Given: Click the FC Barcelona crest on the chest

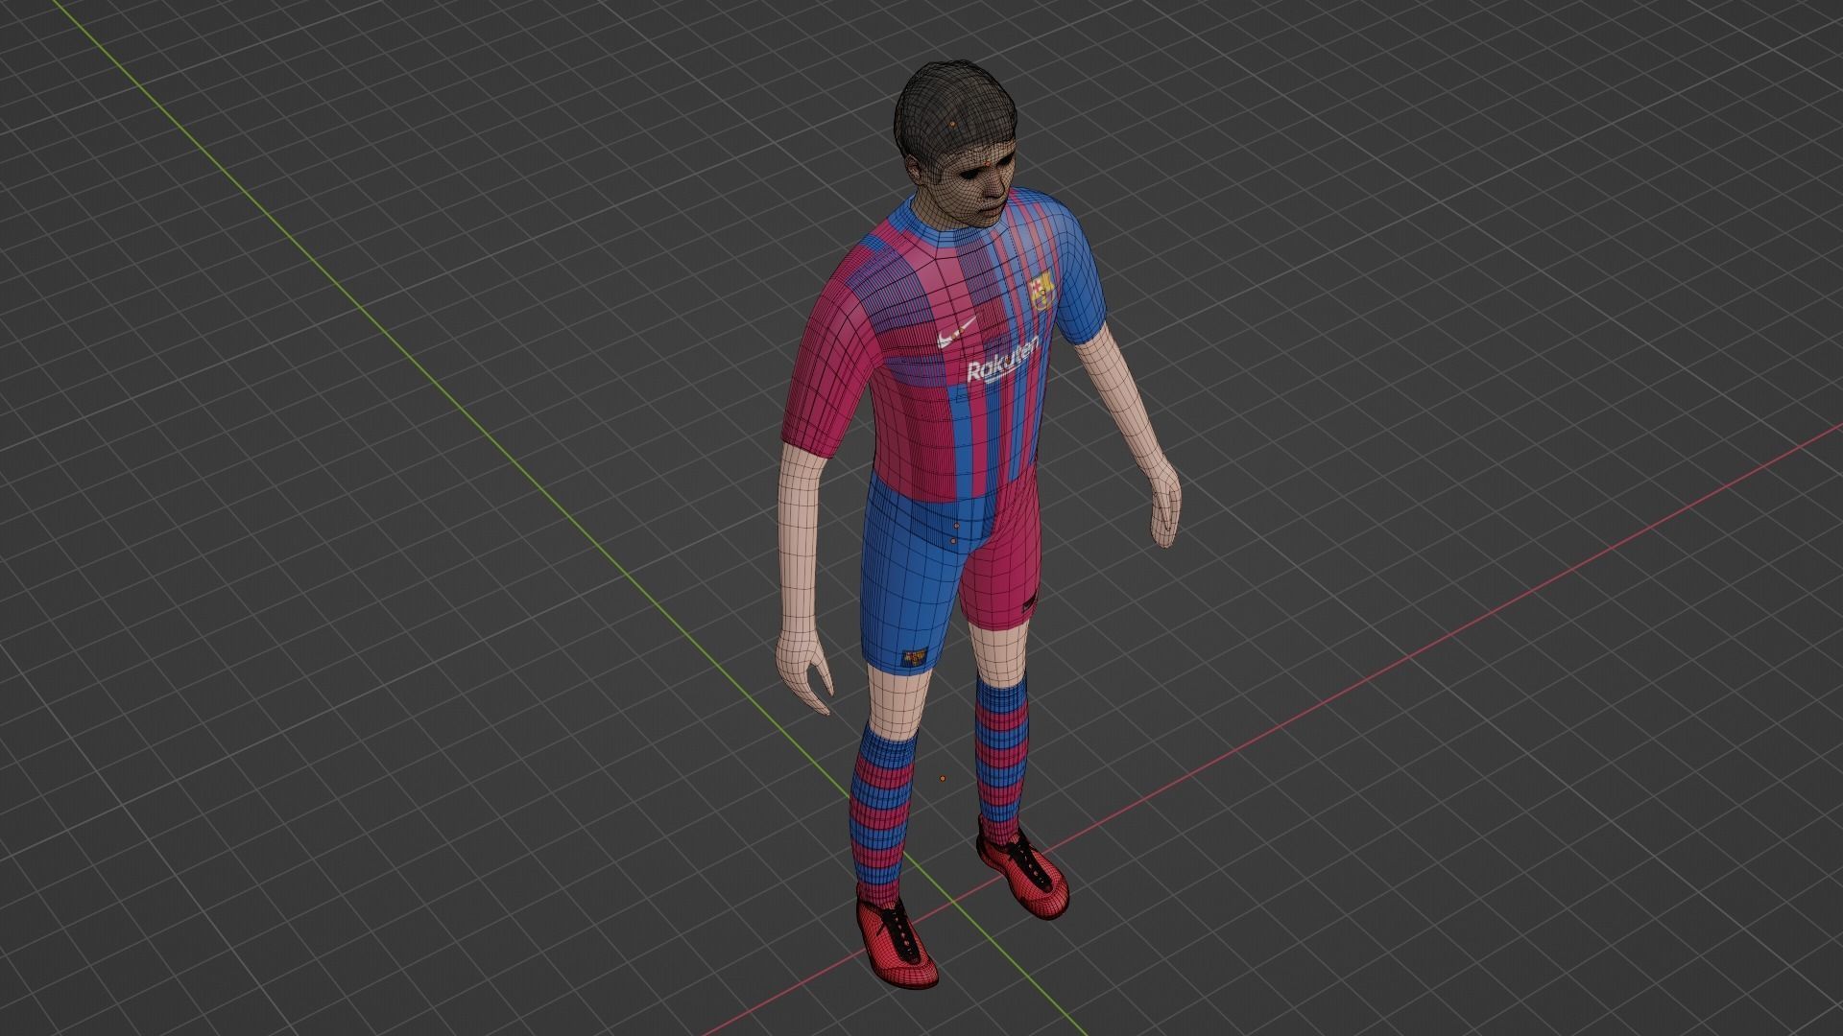Looking at the screenshot, I should pos(1043,290).
